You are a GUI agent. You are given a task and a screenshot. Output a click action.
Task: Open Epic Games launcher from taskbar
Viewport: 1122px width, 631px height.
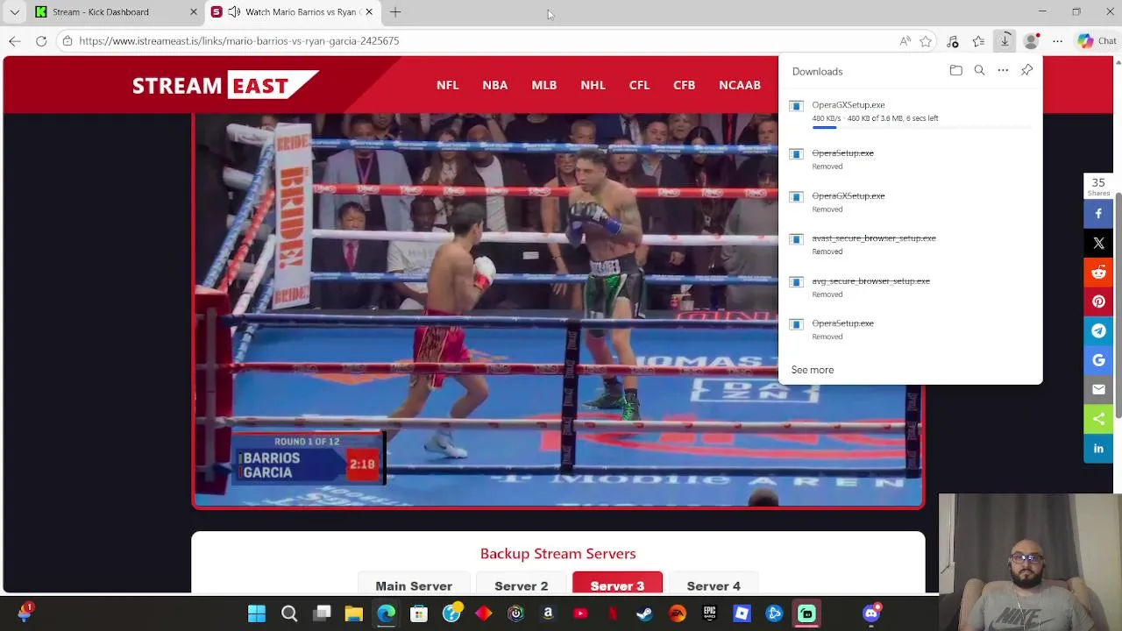[x=709, y=613]
